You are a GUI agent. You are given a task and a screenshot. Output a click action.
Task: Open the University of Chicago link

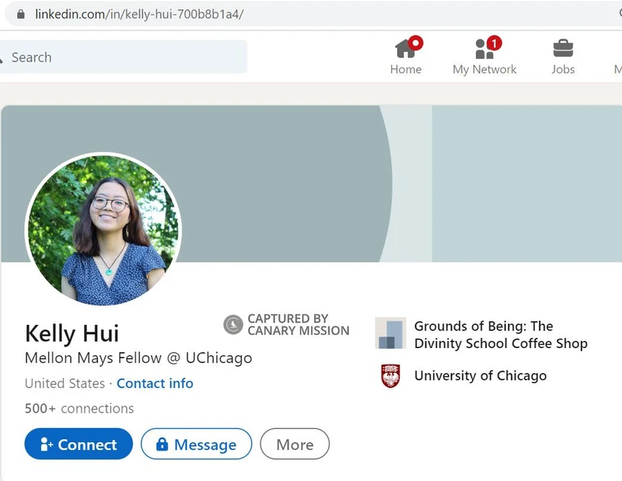coord(480,375)
